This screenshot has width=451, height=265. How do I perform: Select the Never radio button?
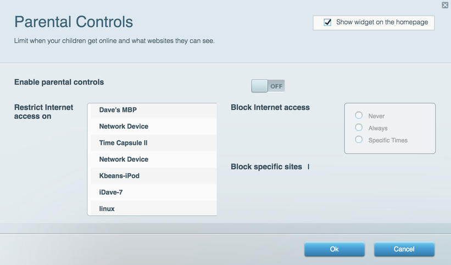[359, 115]
